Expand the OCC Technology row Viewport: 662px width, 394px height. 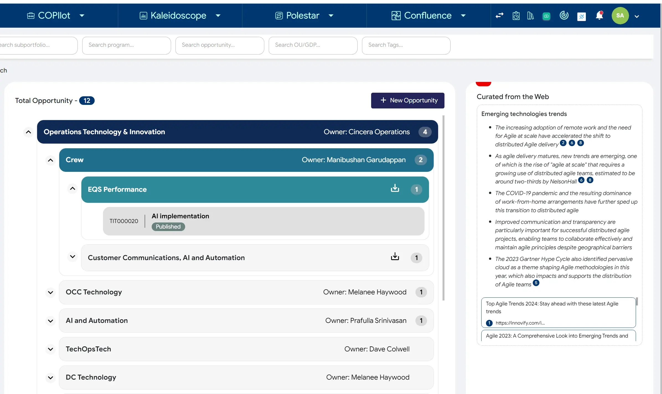[50, 292]
